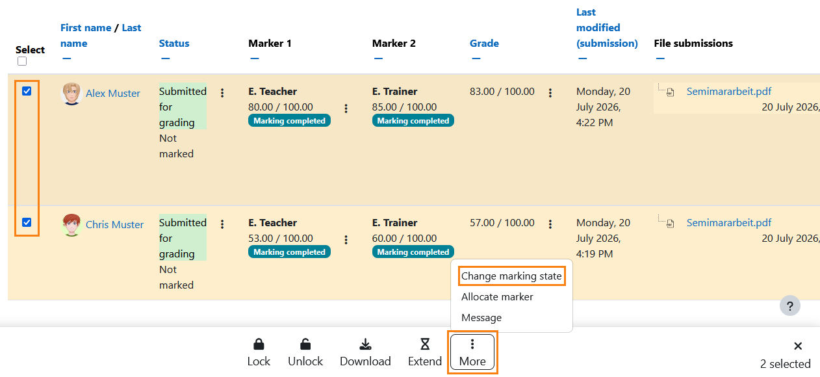Click the 57.00 / 100.00 grade value

(502, 223)
